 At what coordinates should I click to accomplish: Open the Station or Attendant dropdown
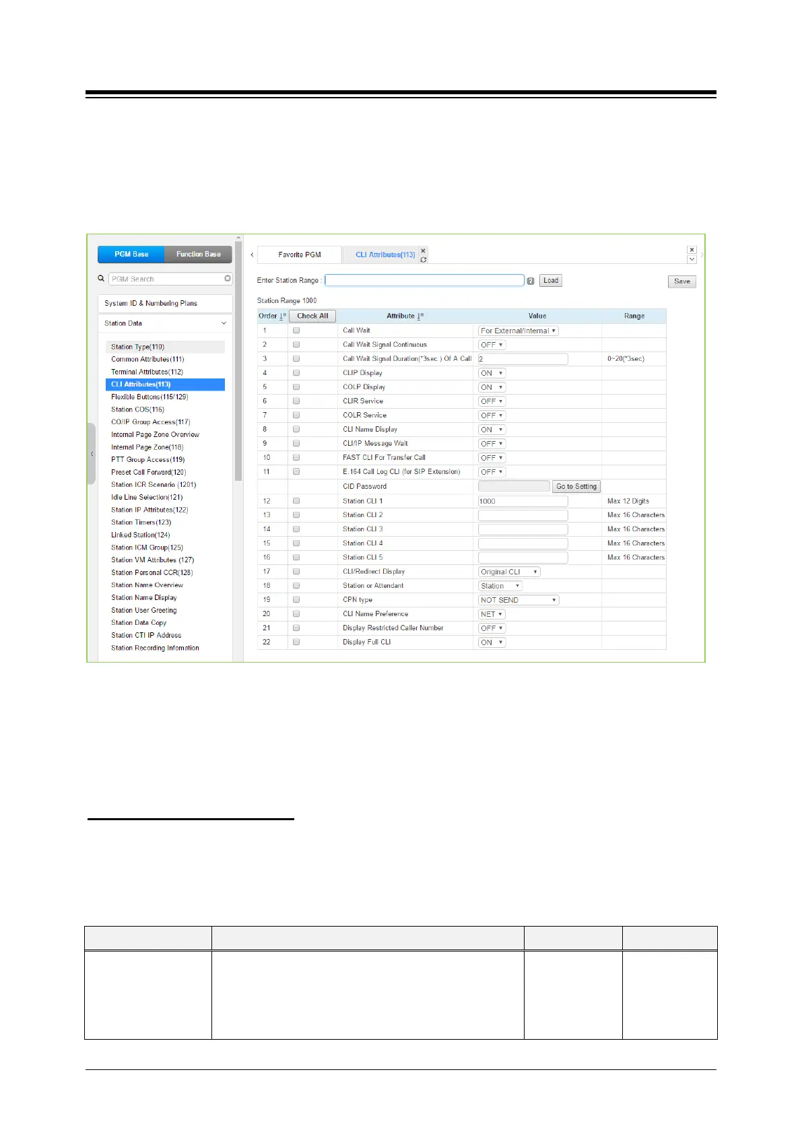[x=500, y=586]
